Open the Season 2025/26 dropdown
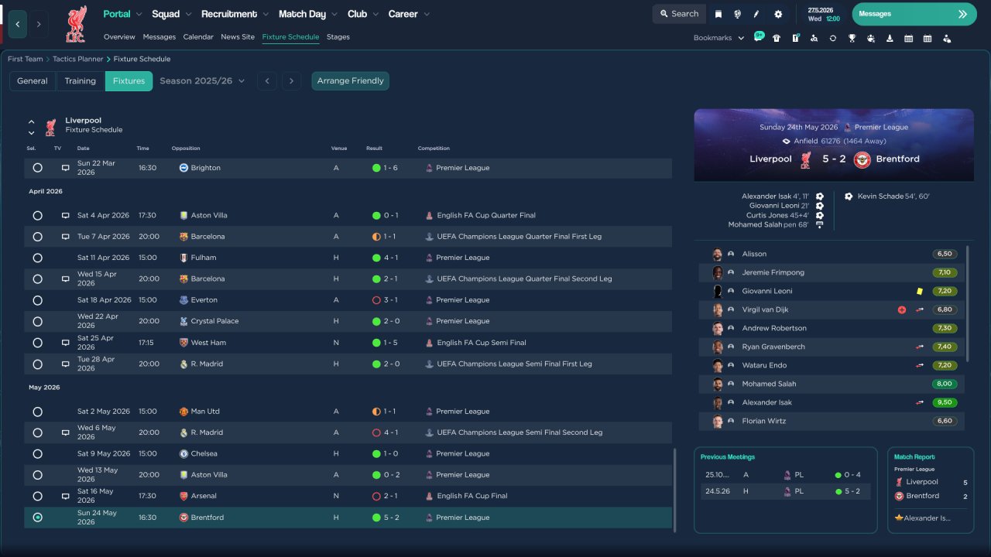 click(202, 81)
